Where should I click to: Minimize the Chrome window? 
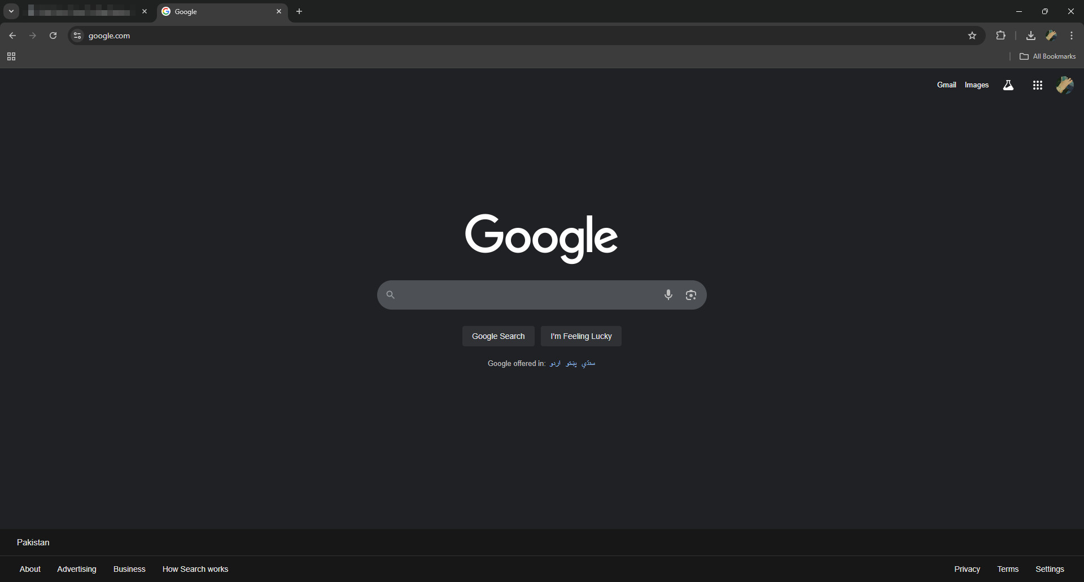tap(1019, 11)
